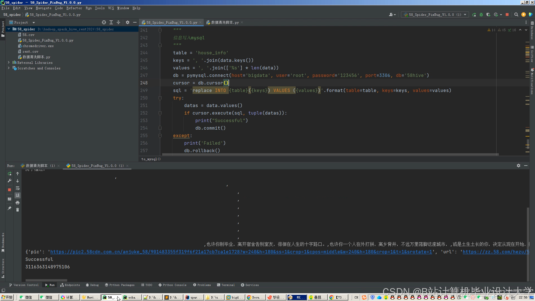Open the Project view dropdown arrow

tap(34, 23)
